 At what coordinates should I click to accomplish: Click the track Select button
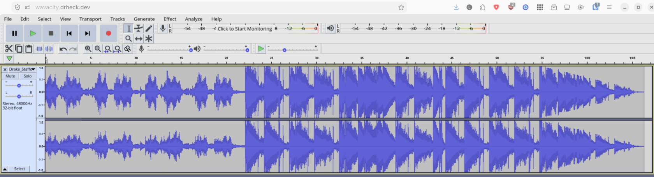pyautogui.click(x=19, y=169)
